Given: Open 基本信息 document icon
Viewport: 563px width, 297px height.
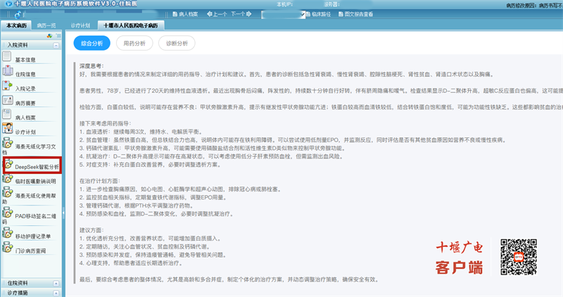Looking at the screenshot, I should click(x=7, y=56).
